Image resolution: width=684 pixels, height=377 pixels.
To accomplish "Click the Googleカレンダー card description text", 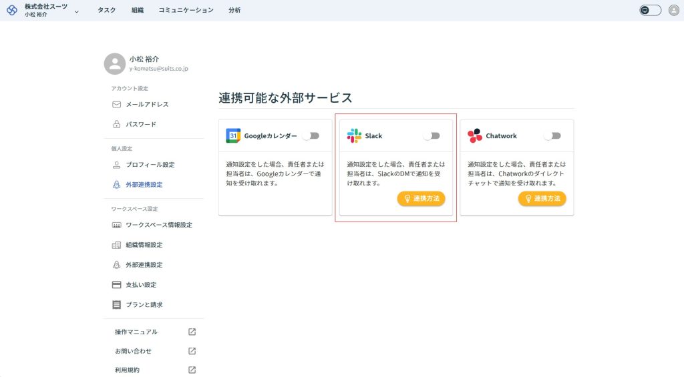I will click(275, 173).
